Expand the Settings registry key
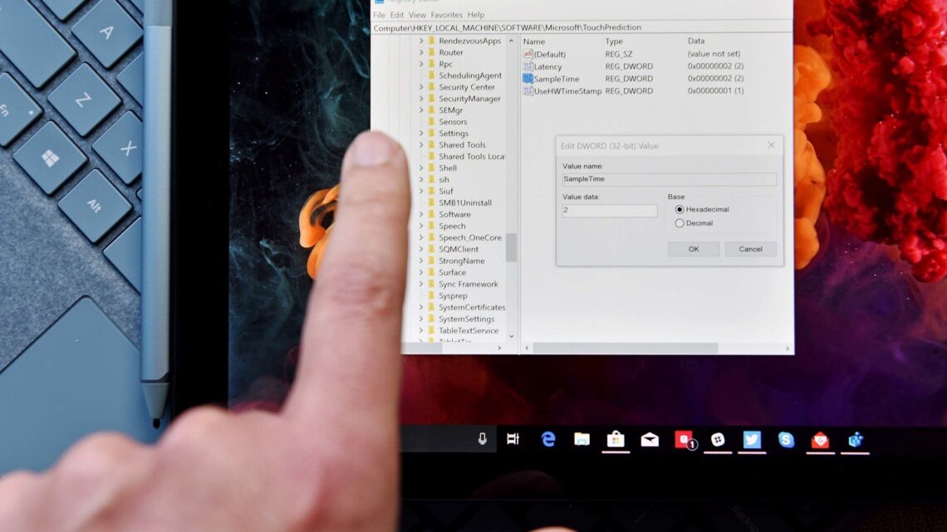The width and height of the screenshot is (947, 532). [x=421, y=134]
